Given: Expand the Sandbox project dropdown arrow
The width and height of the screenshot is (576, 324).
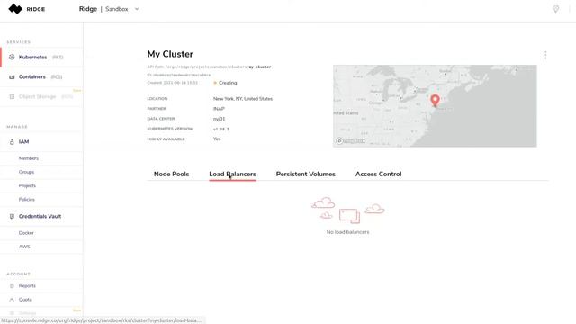Looking at the screenshot, I should point(137,9).
